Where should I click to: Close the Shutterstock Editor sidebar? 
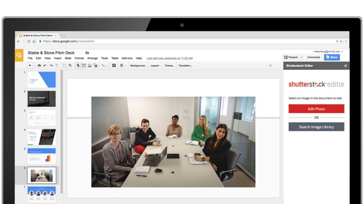click(x=346, y=66)
